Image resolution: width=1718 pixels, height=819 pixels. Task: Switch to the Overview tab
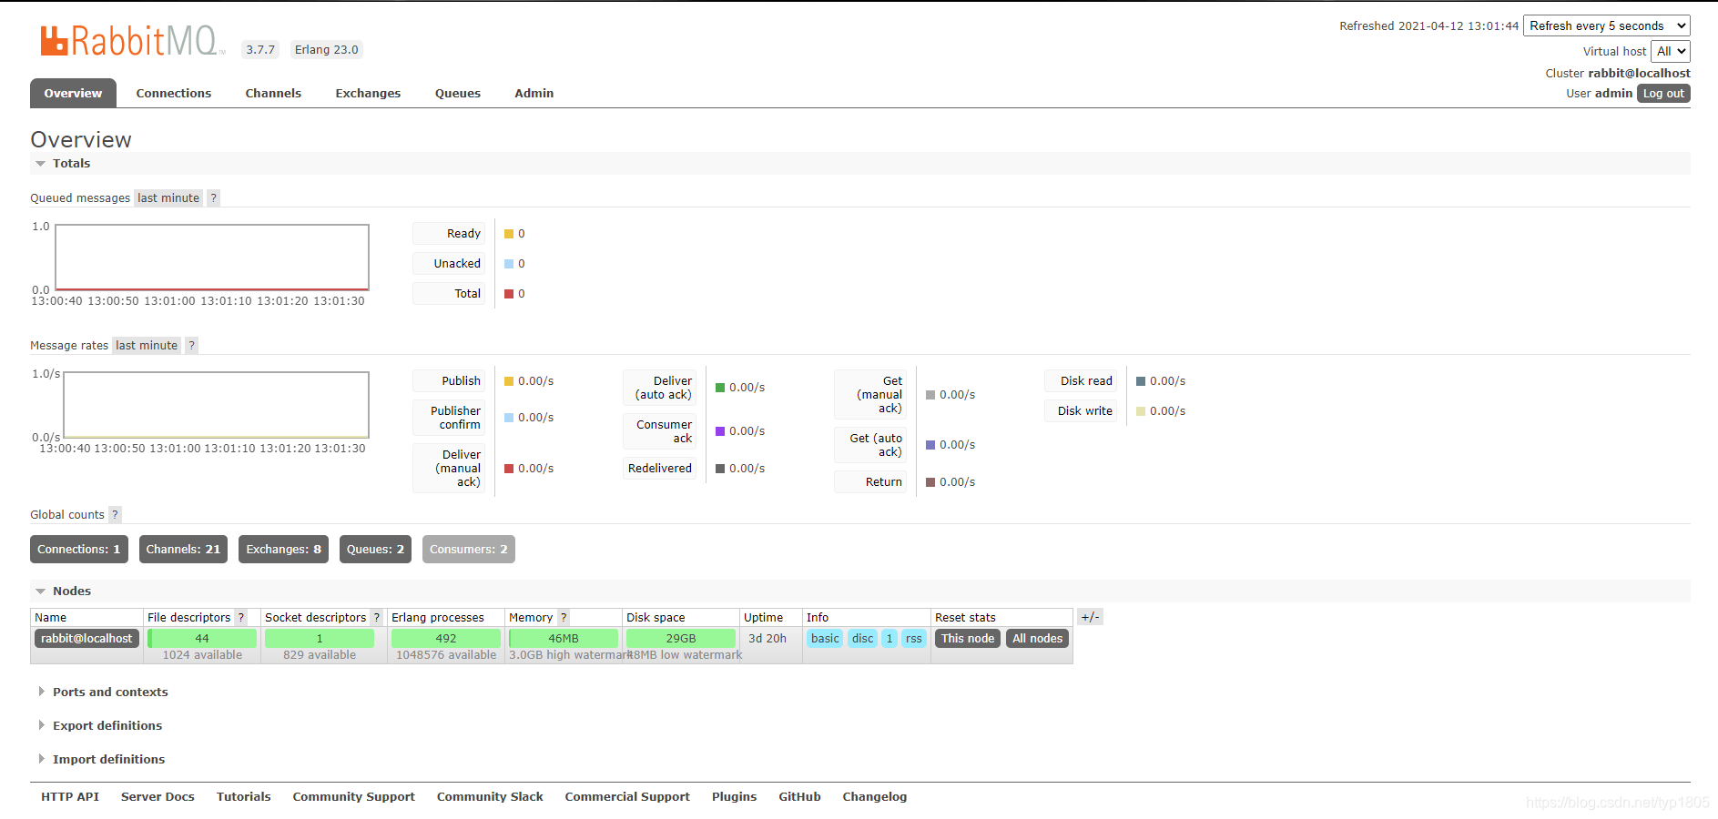point(73,93)
